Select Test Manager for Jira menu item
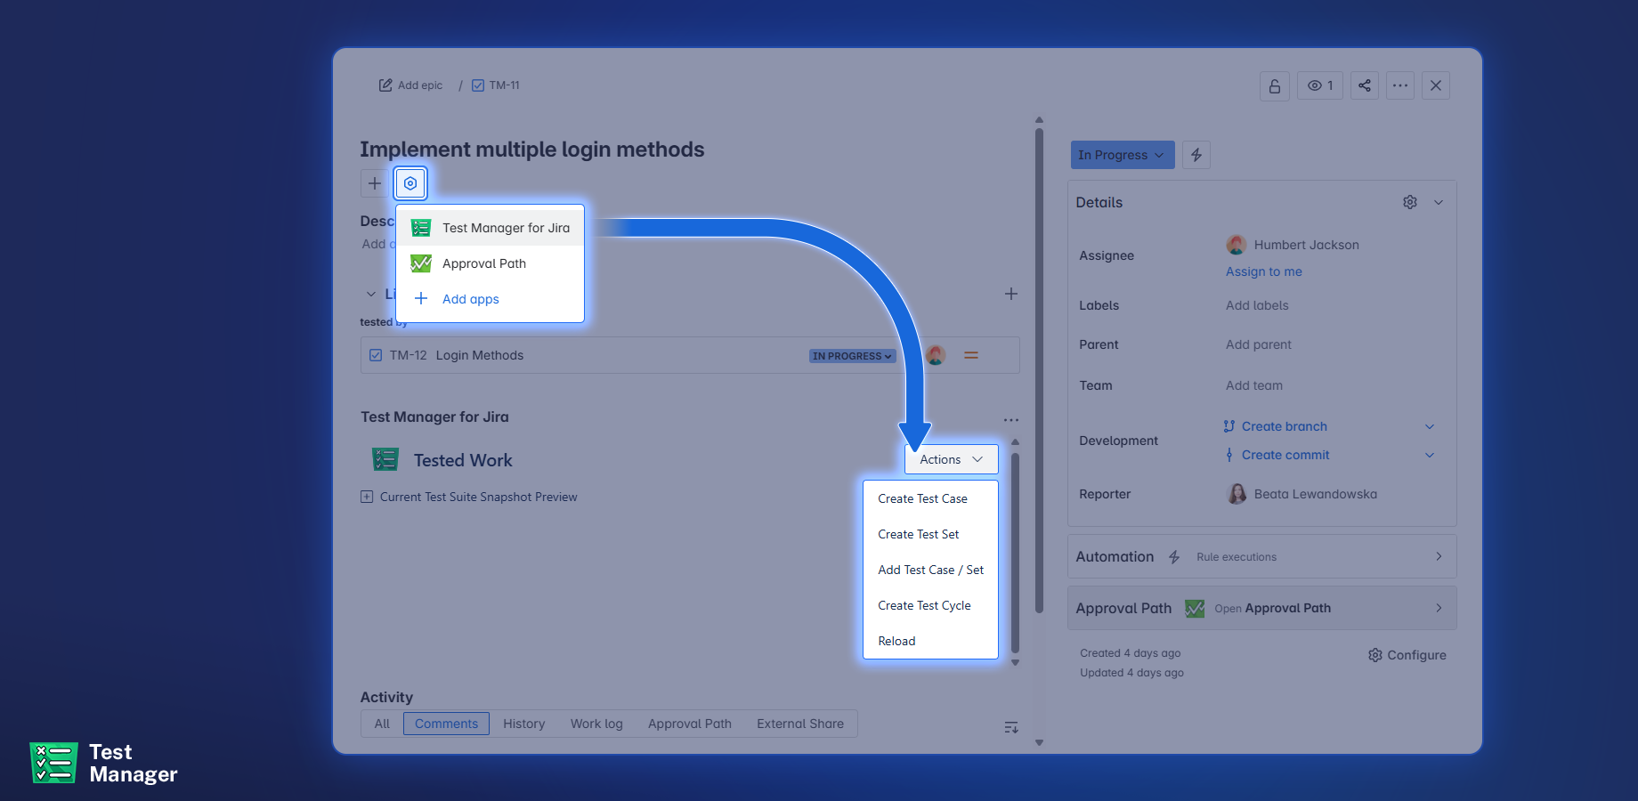The image size is (1638, 801). pos(491,228)
